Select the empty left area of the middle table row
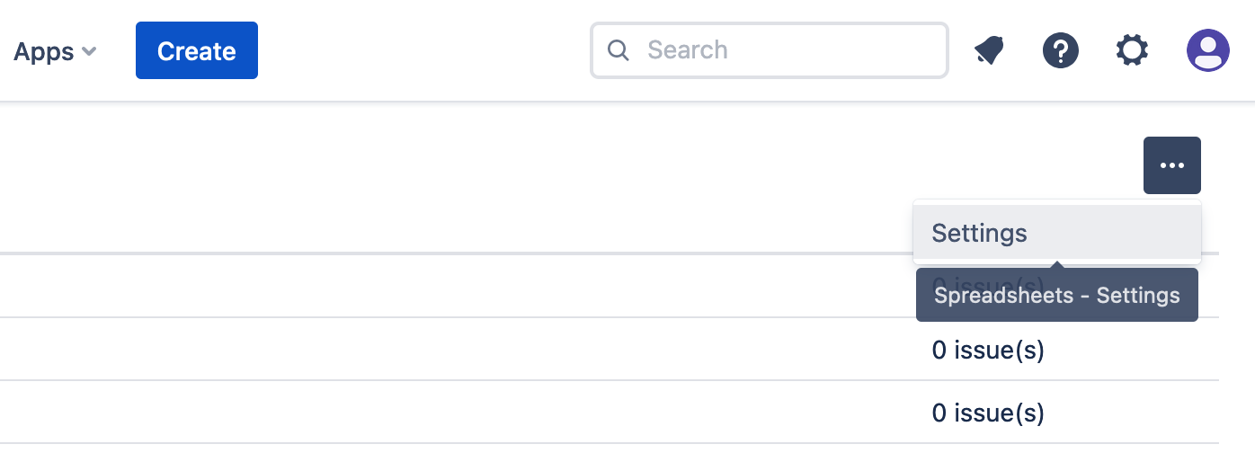Viewport: 1255px width, 453px height. coord(360,350)
